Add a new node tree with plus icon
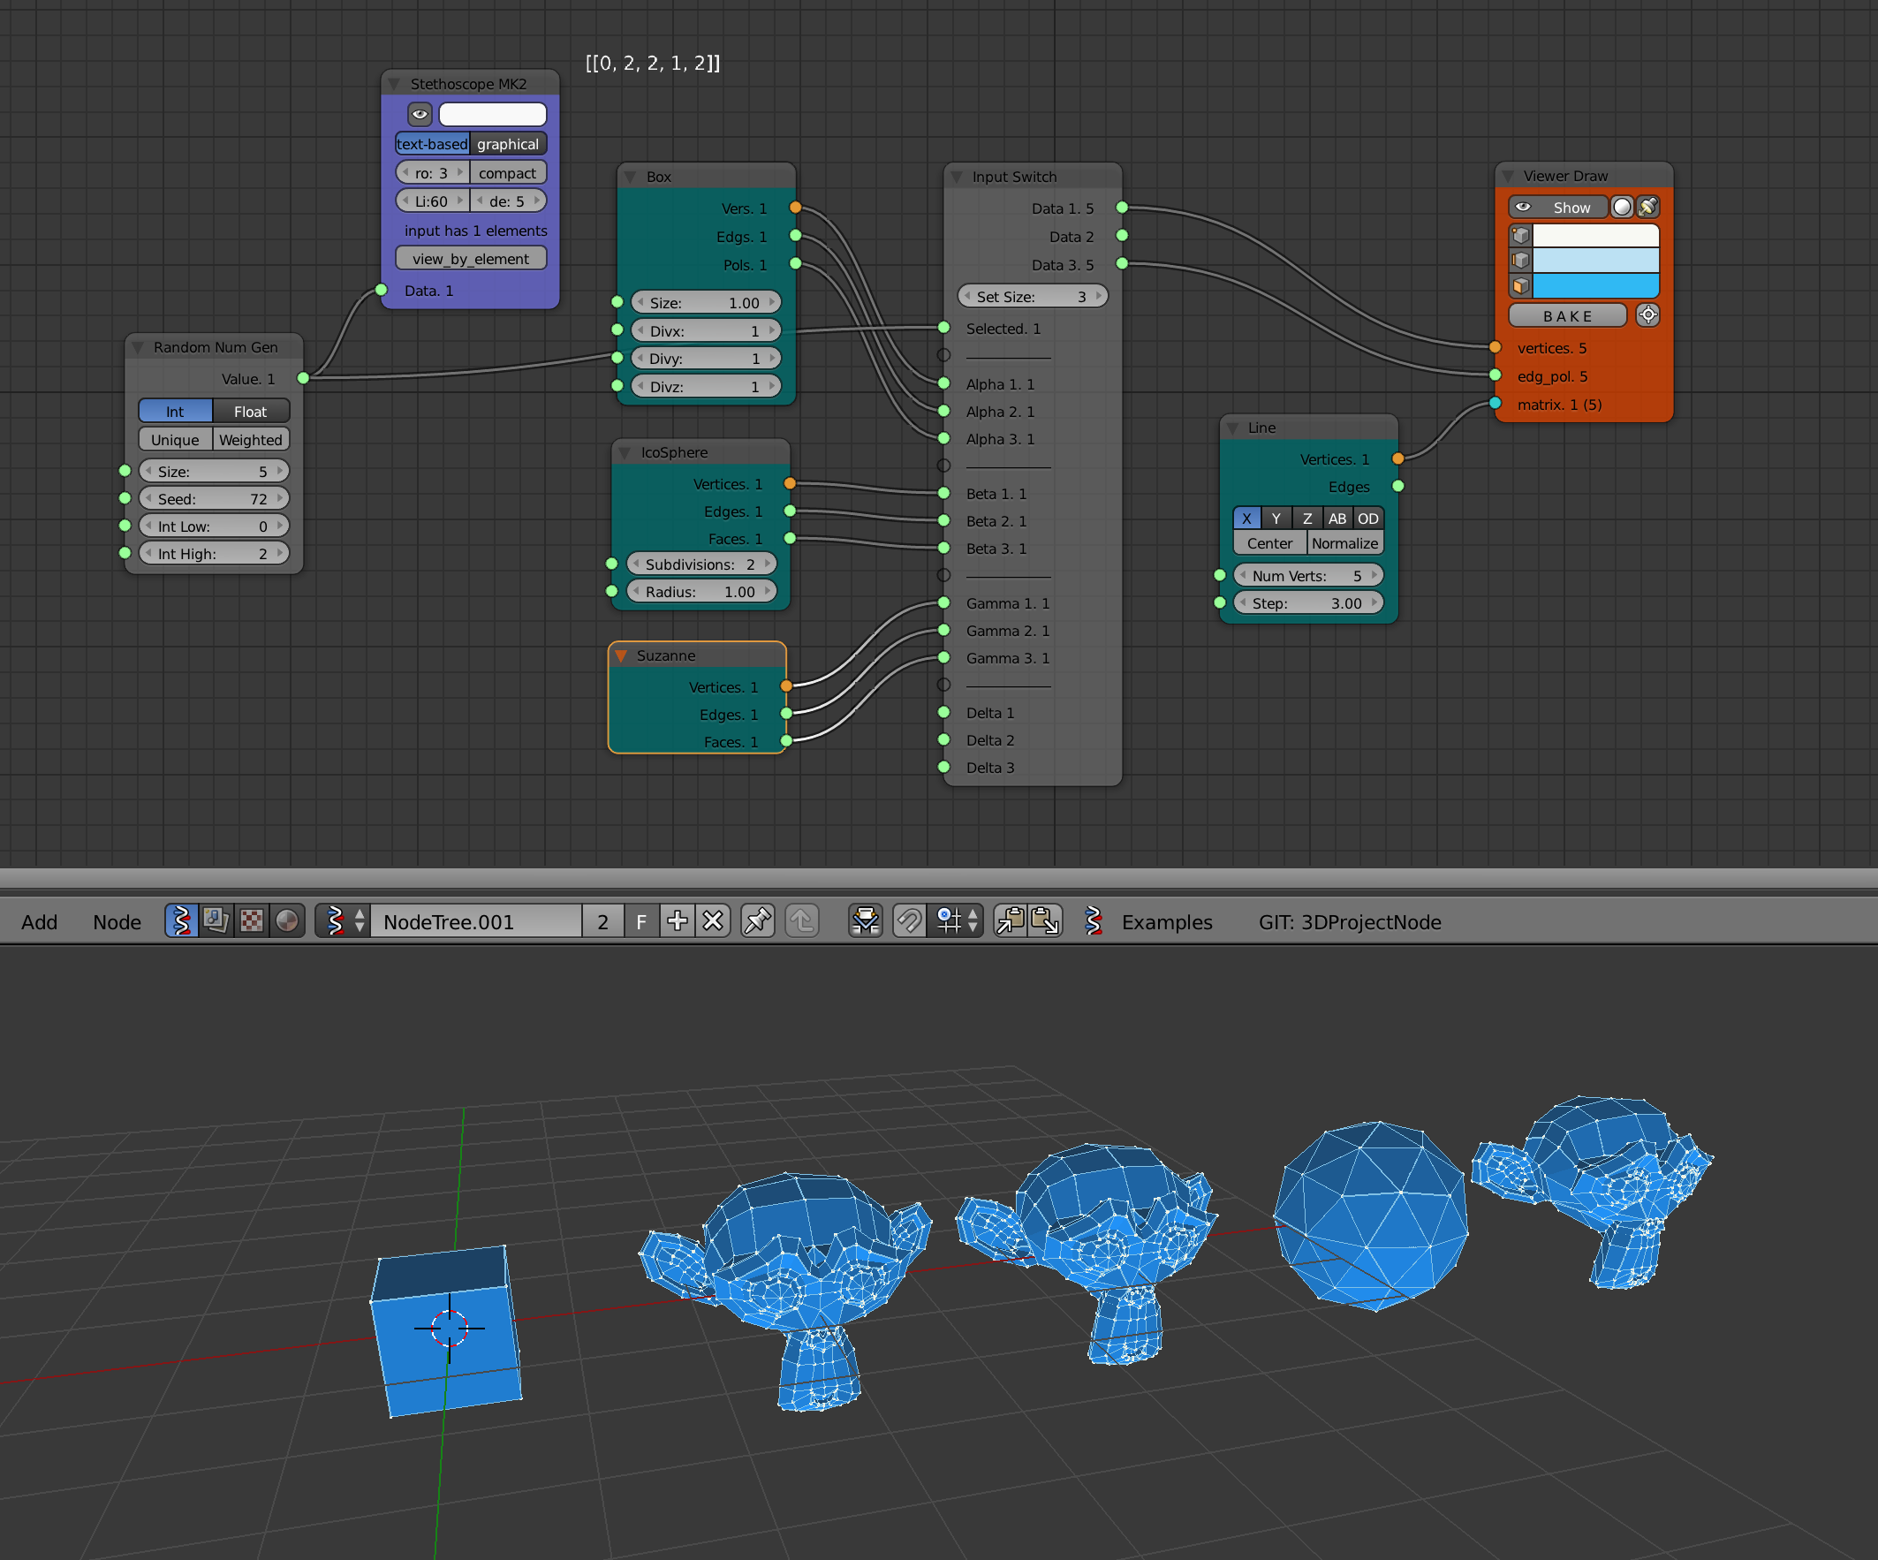This screenshot has width=1878, height=1560. (x=678, y=921)
